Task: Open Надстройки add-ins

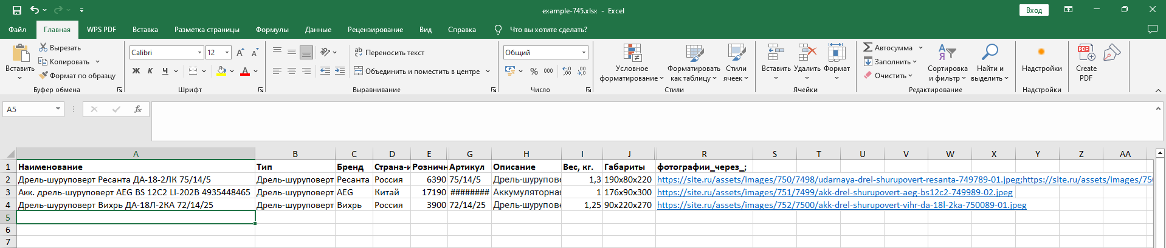Action: 1041,59
